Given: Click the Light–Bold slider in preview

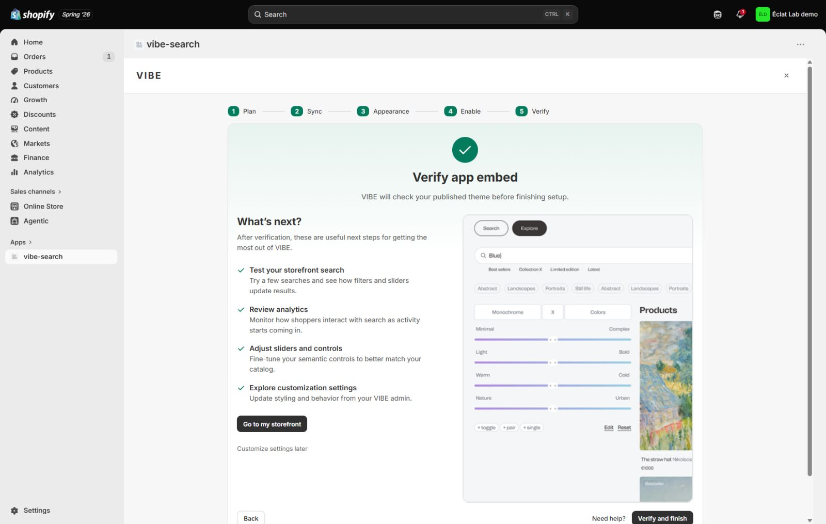Looking at the screenshot, I should click(x=552, y=362).
